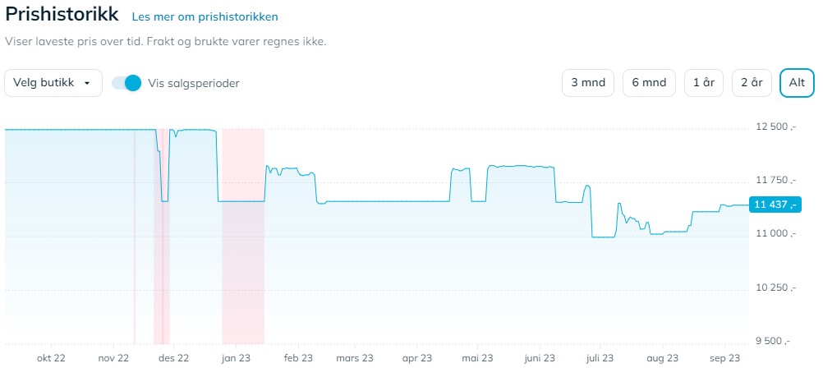823x377 pixels.
Task: Open the Velg butikk dropdown
Action: (53, 83)
